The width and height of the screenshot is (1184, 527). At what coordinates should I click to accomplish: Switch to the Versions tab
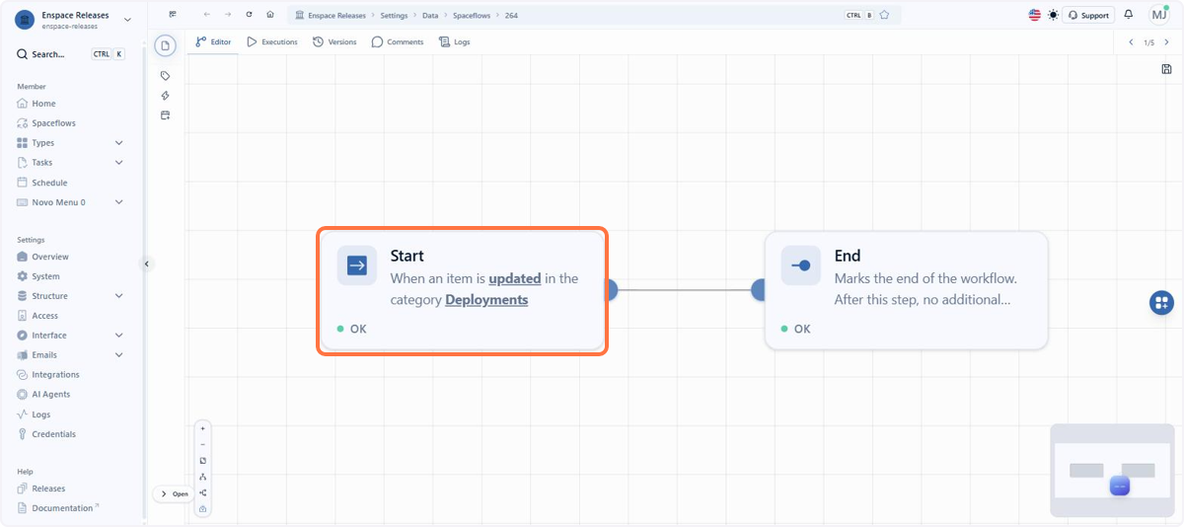334,42
